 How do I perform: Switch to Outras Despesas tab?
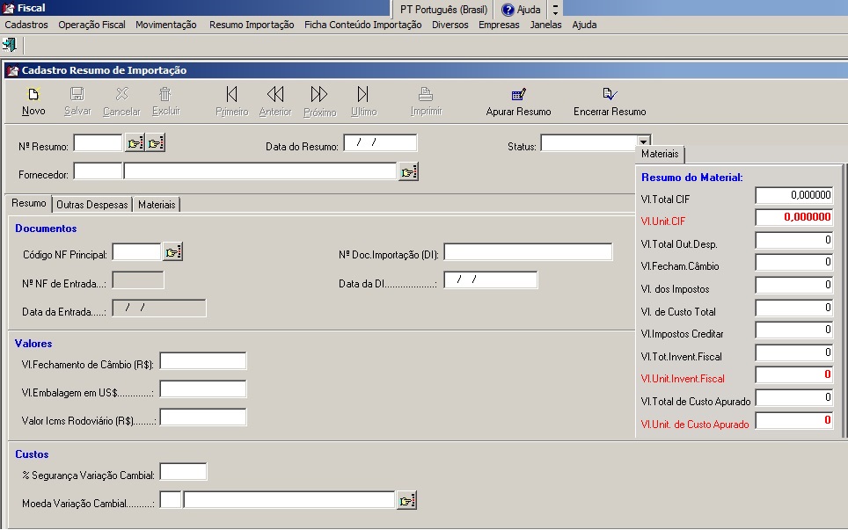click(x=92, y=204)
